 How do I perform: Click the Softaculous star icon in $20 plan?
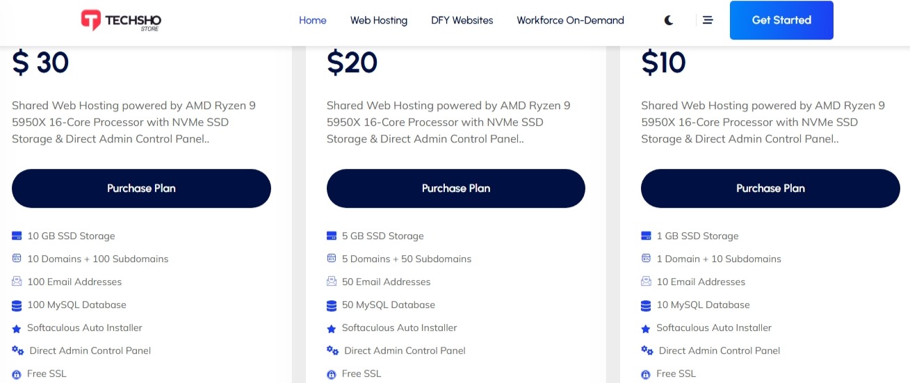pyautogui.click(x=332, y=328)
